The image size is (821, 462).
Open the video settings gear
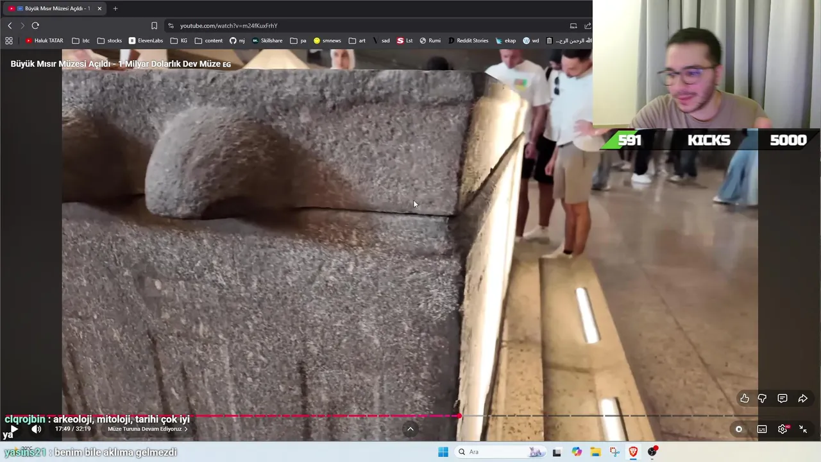click(x=783, y=429)
